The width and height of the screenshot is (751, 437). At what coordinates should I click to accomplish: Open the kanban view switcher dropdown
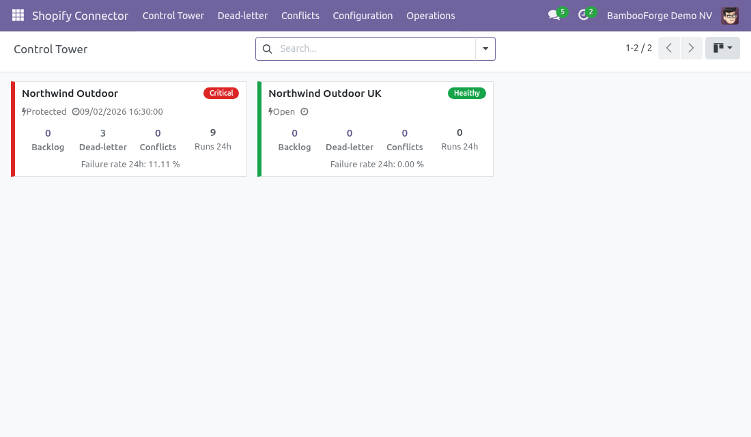(x=722, y=48)
